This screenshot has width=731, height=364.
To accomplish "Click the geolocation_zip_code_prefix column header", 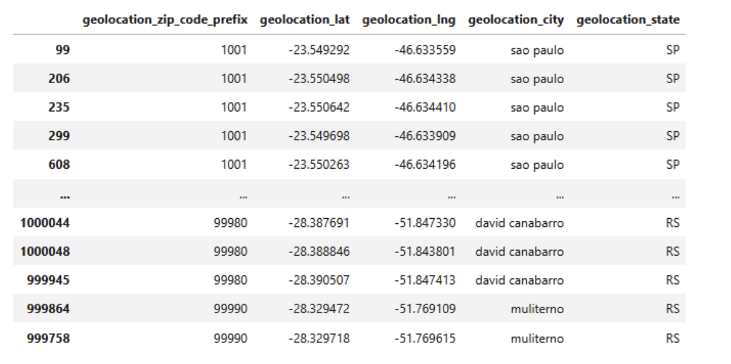I will pos(165,20).
